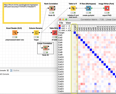Click the Table Writer node icon
Viewport: 116px width, 94px height.
[55, 33]
